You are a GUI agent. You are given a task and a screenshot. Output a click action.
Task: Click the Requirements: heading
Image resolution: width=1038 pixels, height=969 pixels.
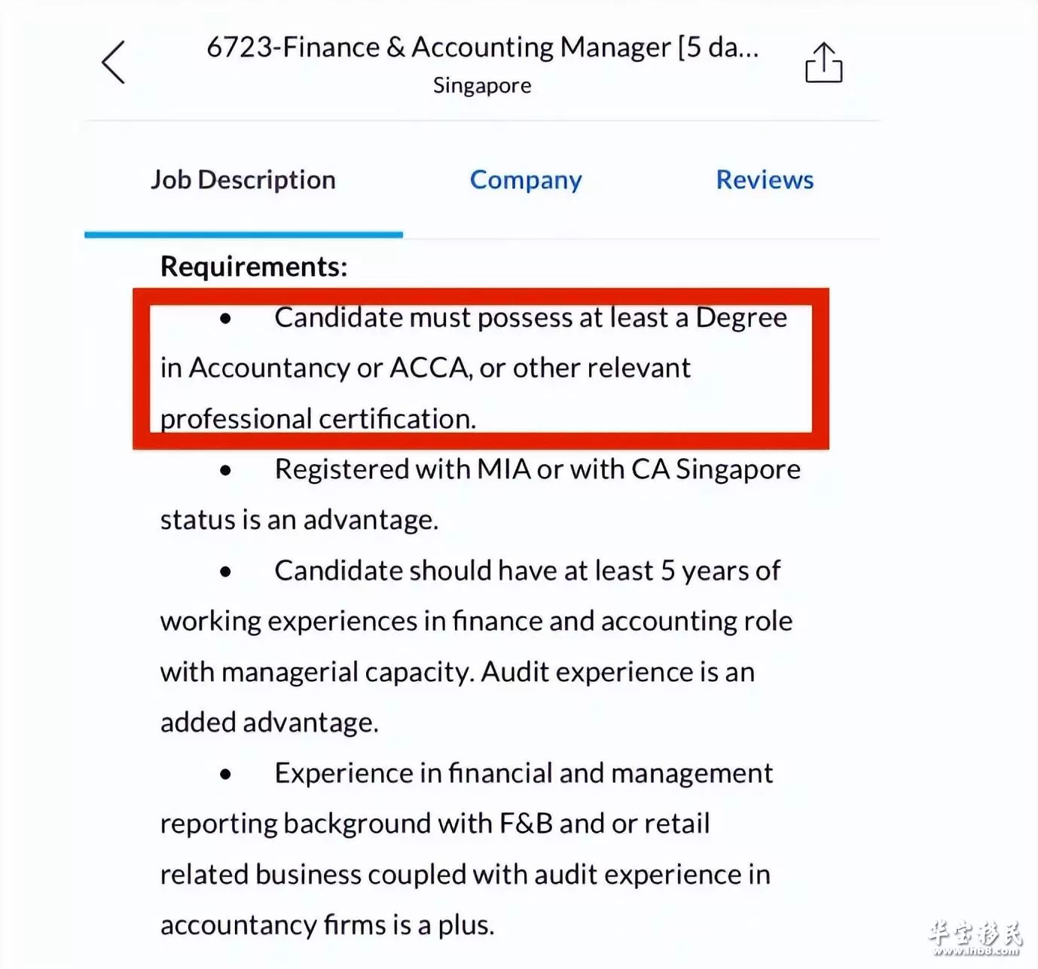click(254, 267)
